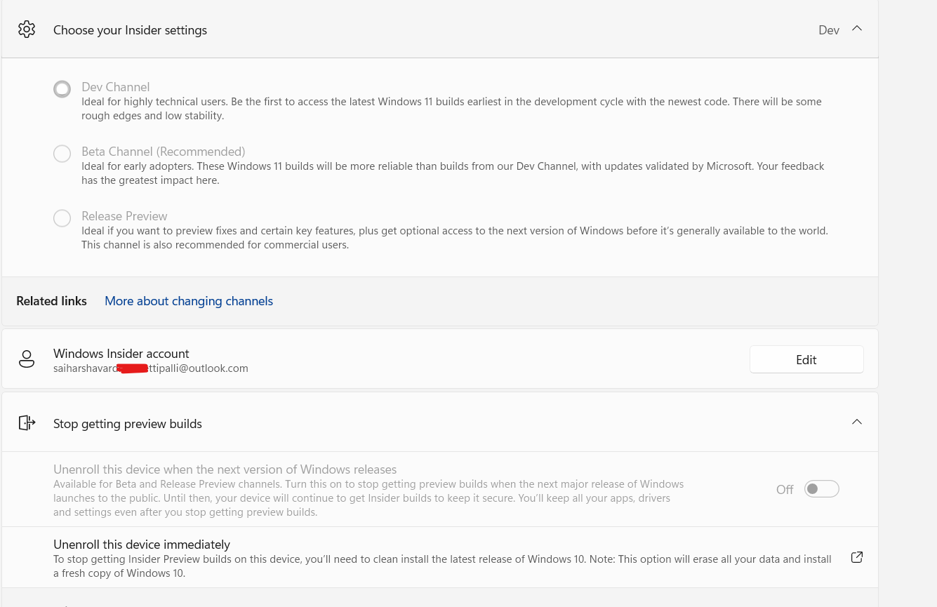Select the Release Preview radio button
The width and height of the screenshot is (937, 607).
pos(62,218)
